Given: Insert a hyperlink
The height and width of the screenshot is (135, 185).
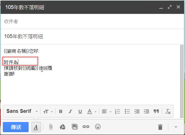Looking at the screenshot, I should pyautogui.click(x=86, y=127).
